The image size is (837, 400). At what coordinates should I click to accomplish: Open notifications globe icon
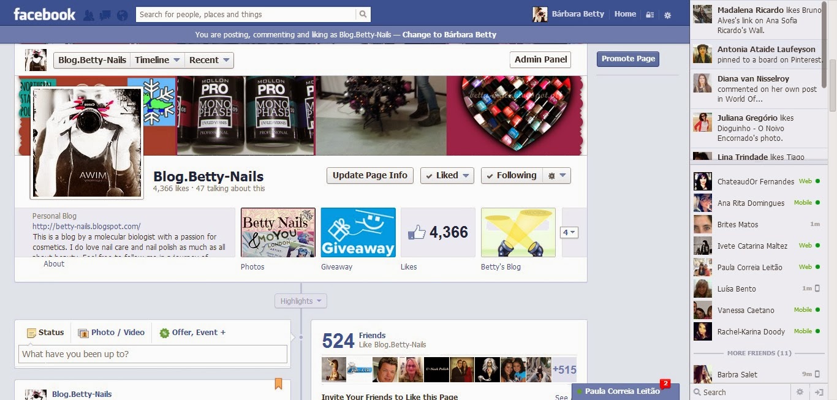point(123,15)
